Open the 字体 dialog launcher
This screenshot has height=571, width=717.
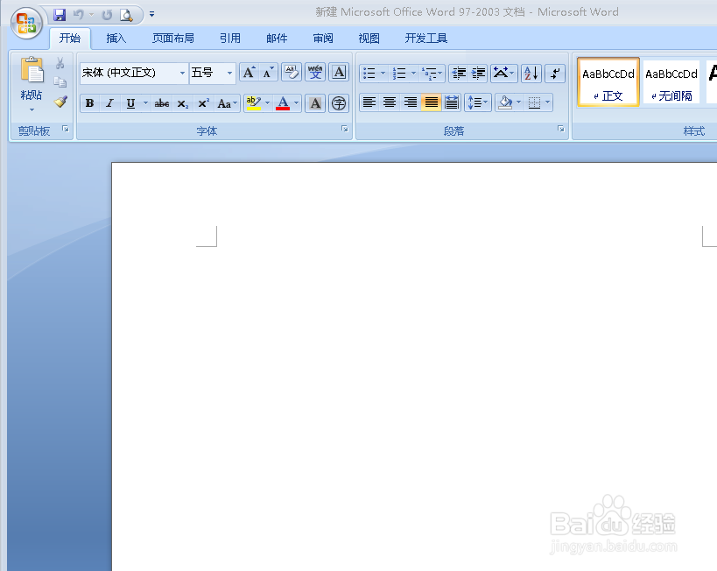pos(344,129)
